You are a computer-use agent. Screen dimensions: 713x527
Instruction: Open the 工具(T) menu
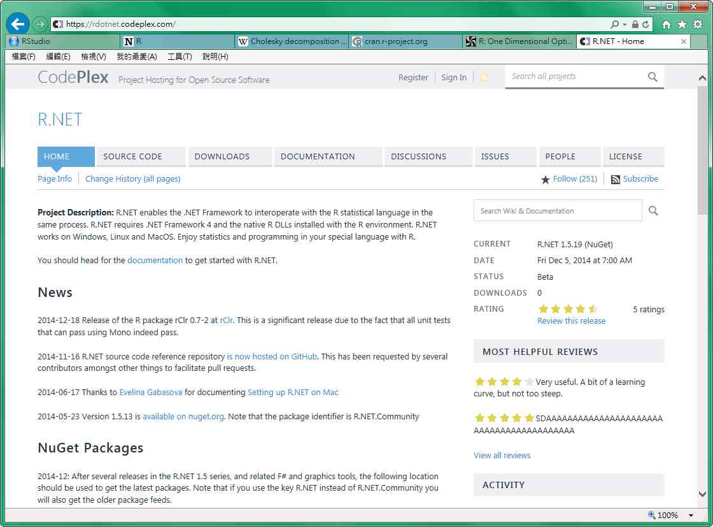[180, 57]
